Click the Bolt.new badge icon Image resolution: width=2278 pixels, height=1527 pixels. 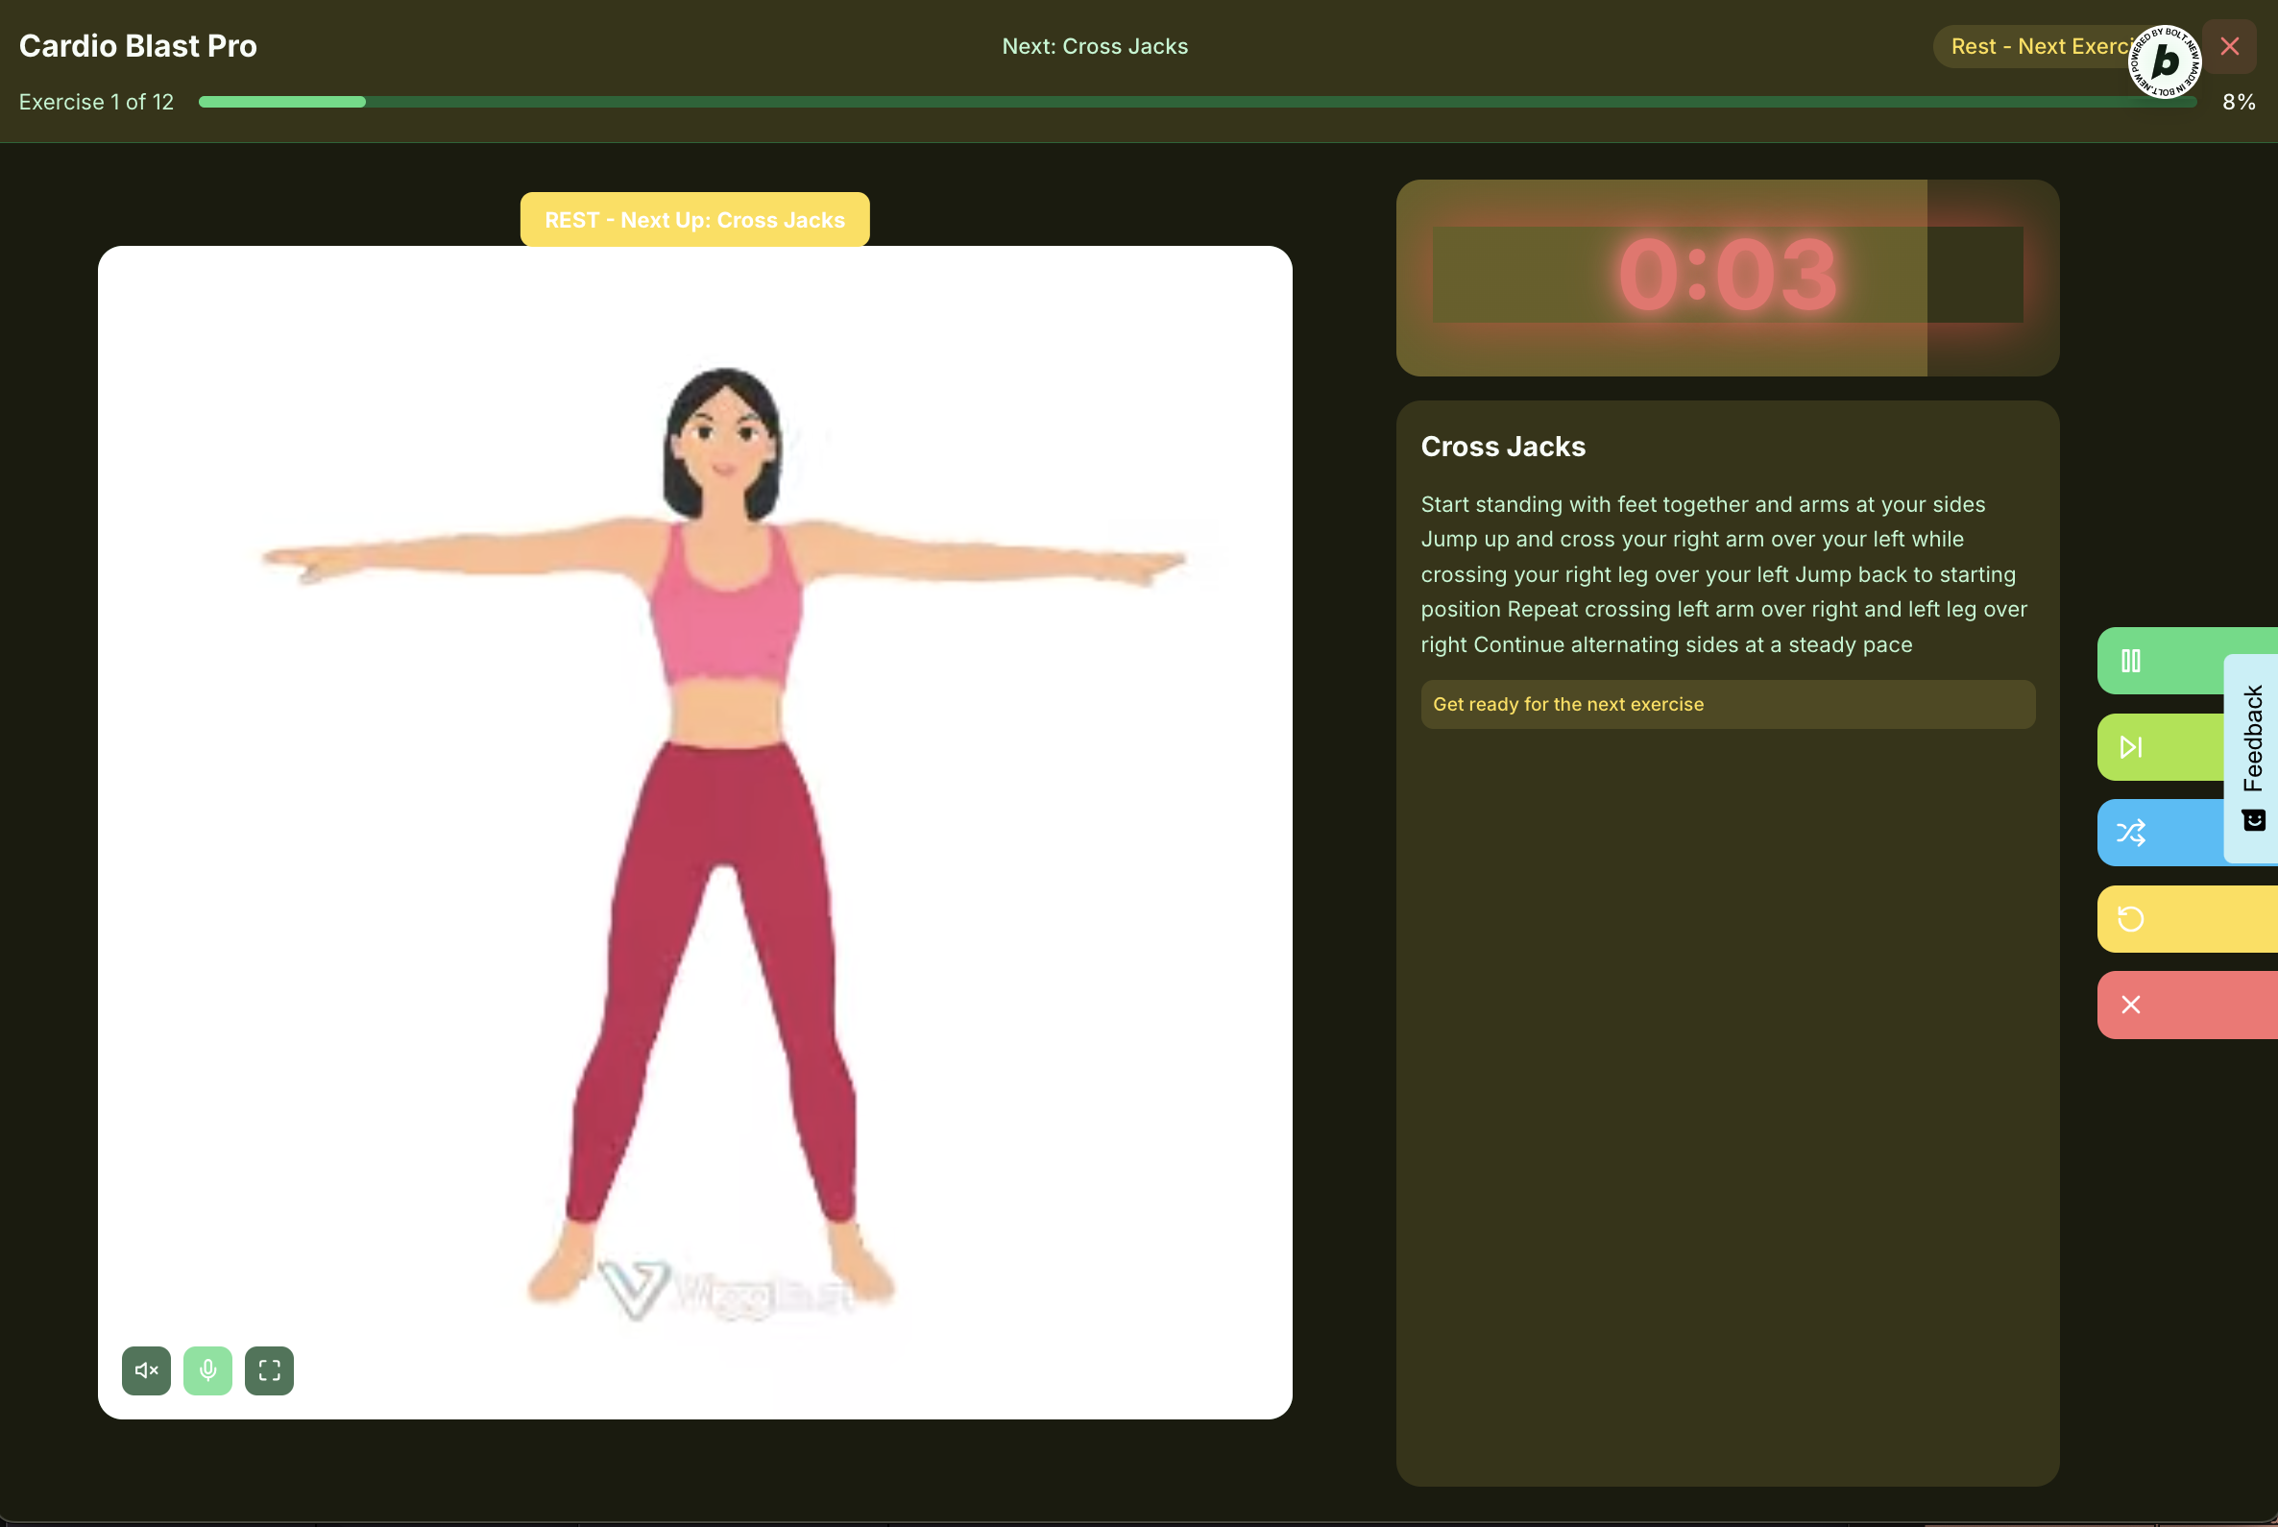pos(2164,61)
